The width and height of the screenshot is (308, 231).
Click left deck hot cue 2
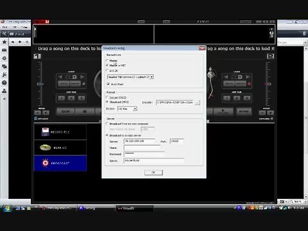coord(71,98)
